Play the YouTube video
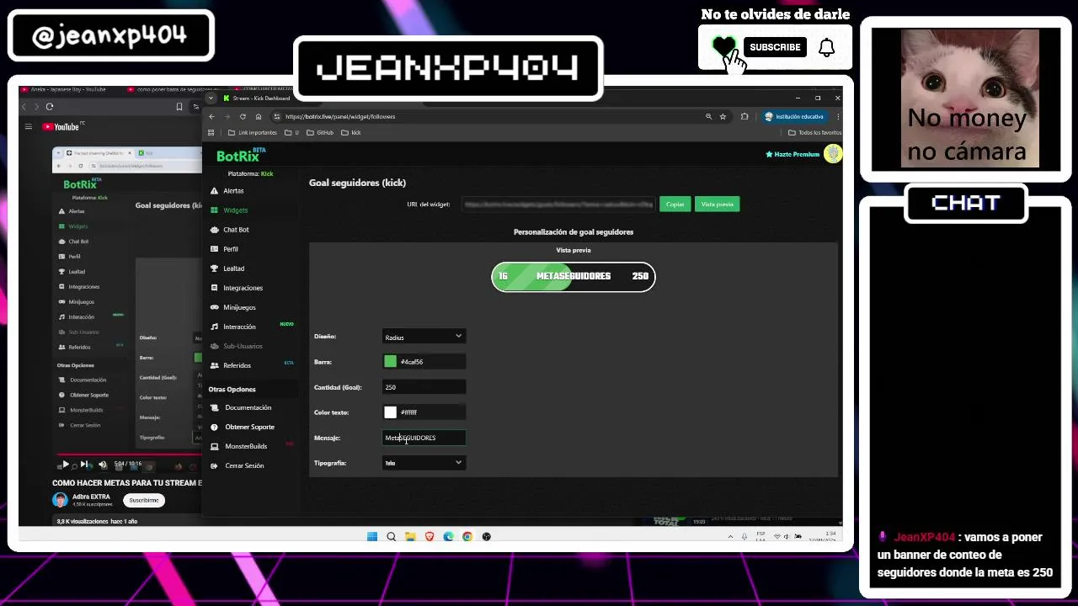This screenshot has width=1078, height=606. point(66,465)
